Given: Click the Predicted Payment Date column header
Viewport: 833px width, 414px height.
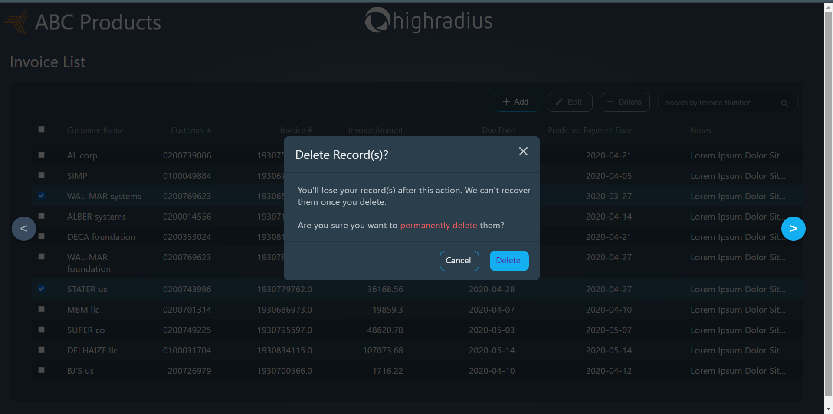Looking at the screenshot, I should pos(590,130).
